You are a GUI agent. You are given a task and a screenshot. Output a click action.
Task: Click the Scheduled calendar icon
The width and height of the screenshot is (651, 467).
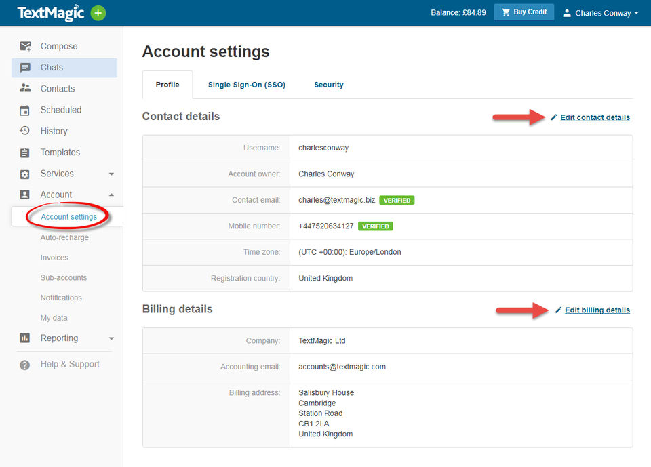[25, 110]
